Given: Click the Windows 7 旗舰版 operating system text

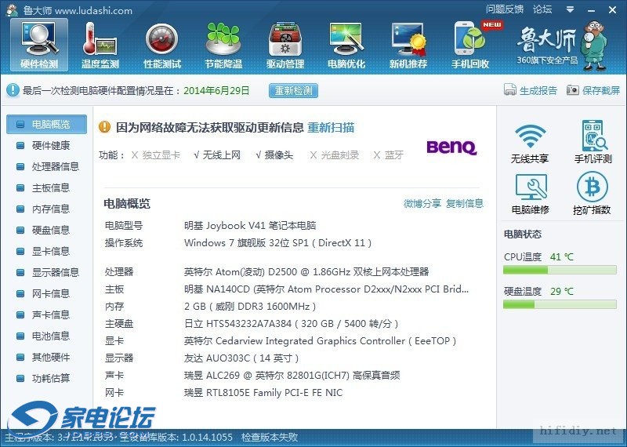Looking at the screenshot, I should [278, 243].
